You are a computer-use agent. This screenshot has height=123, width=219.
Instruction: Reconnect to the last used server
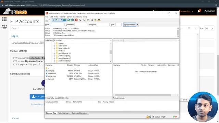click(83, 20)
